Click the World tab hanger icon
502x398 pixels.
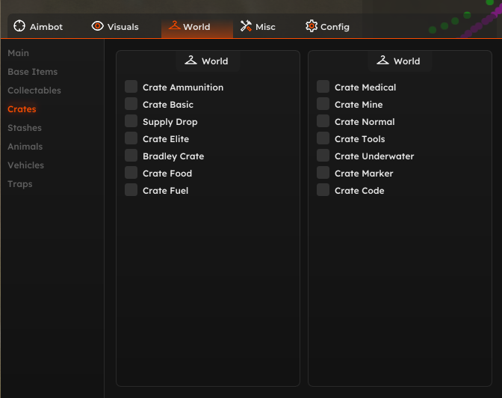coord(174,25)
